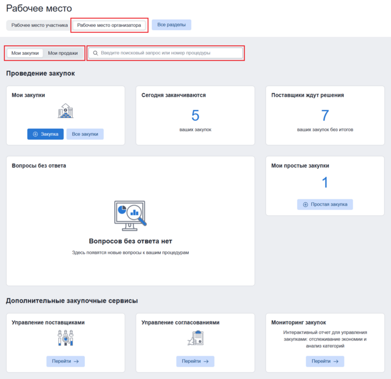Switch to Мои продажи toggle
The height and width of the screenshot is (379, 391).
(x=63, y=53)
